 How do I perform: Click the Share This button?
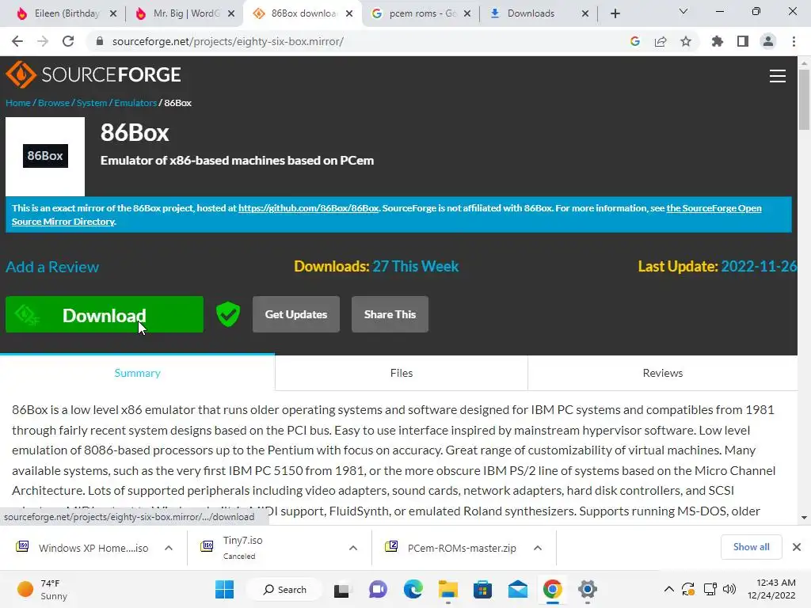click(x=390, y=314)
